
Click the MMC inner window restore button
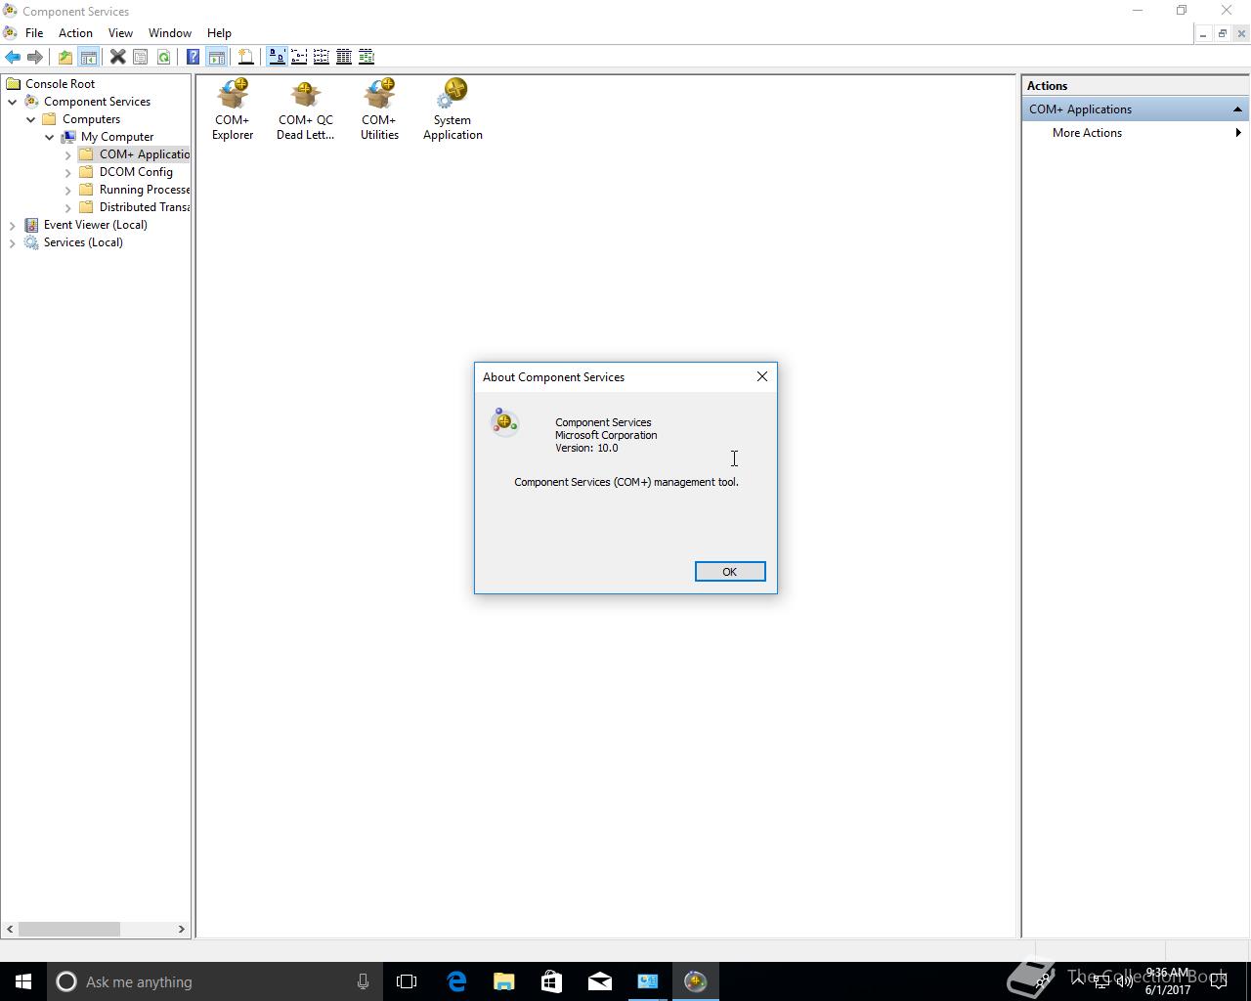coord(1222,33)
